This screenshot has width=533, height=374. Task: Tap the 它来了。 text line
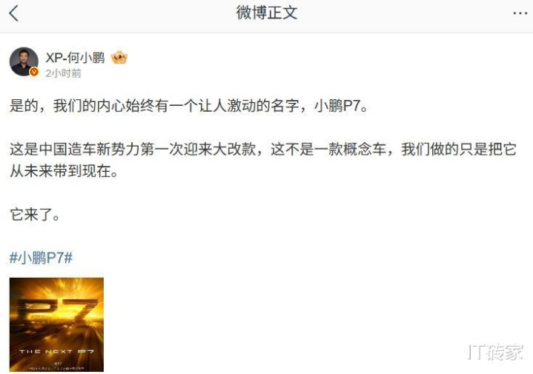point(35,214)
